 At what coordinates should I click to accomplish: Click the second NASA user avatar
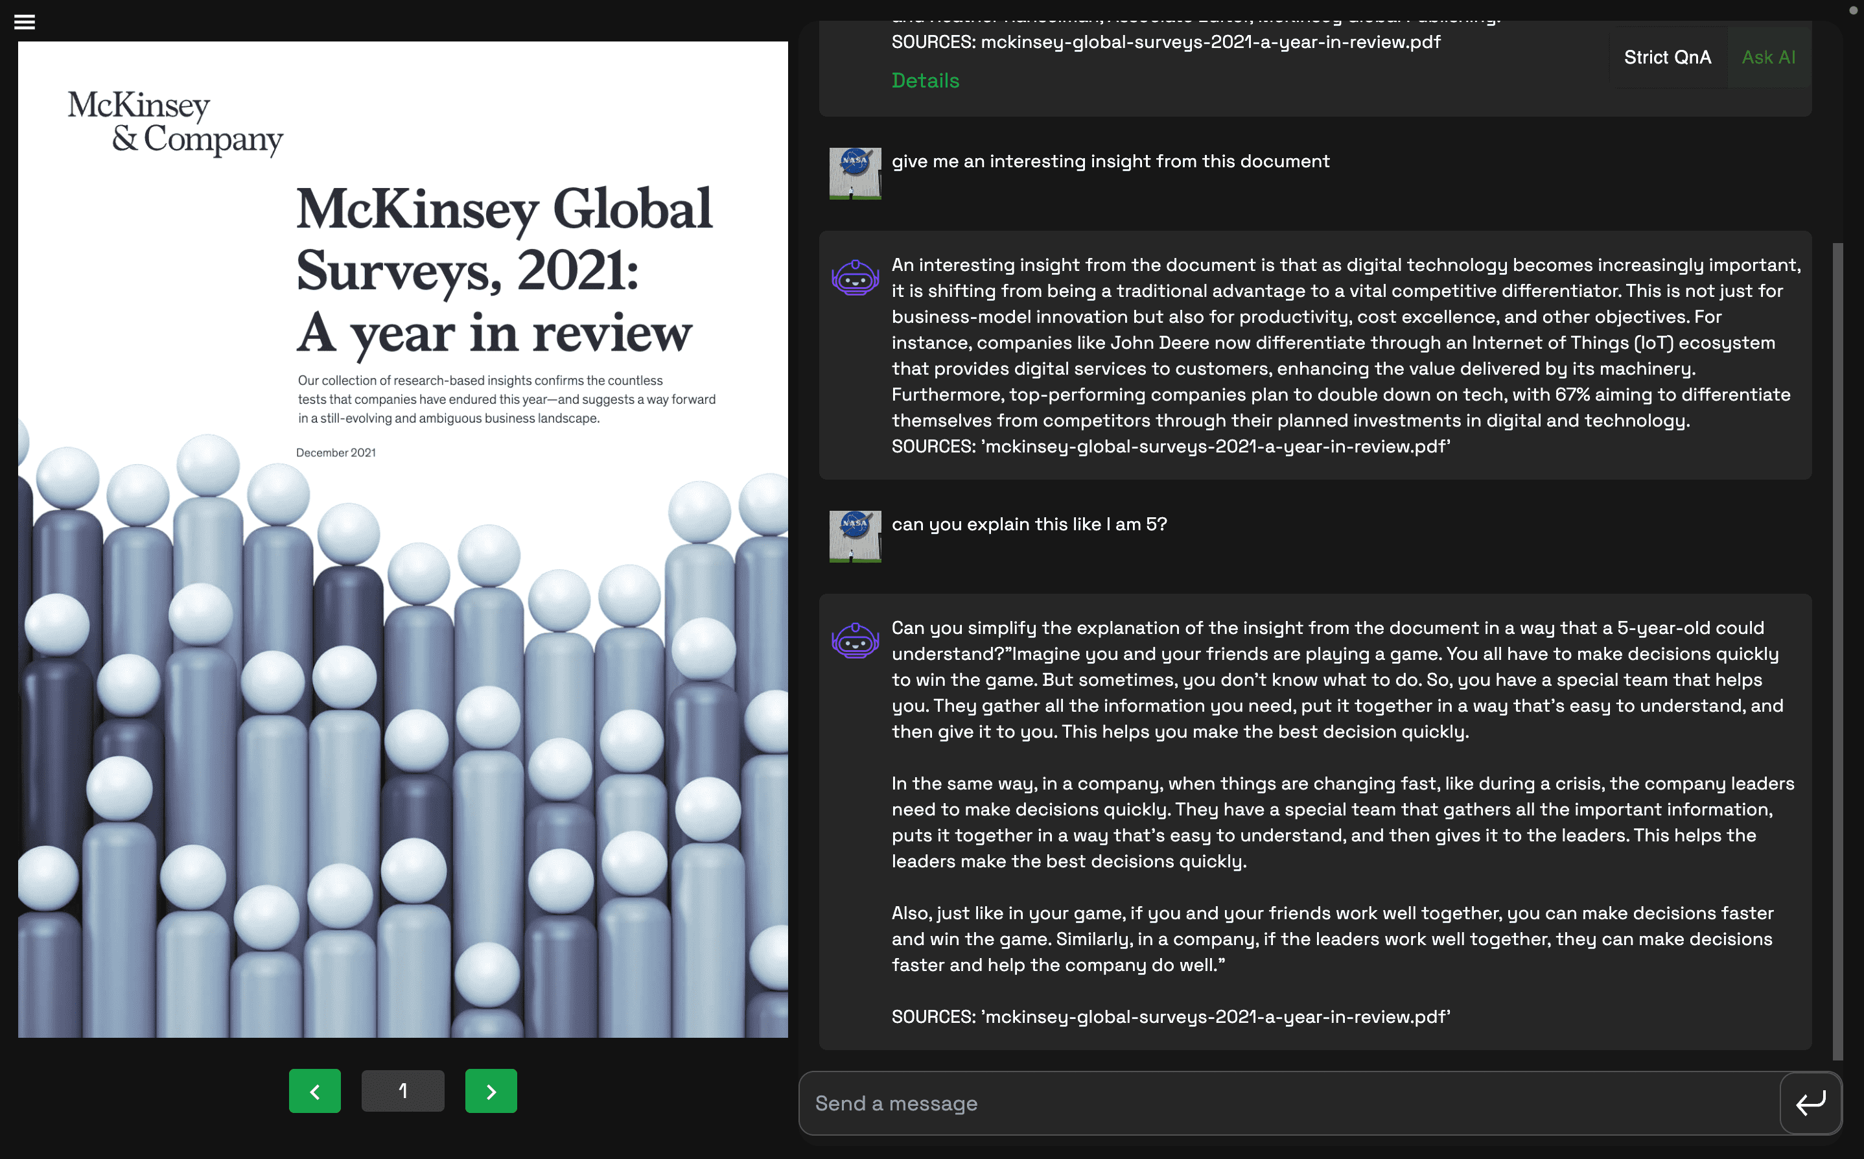tap(855, 537)
